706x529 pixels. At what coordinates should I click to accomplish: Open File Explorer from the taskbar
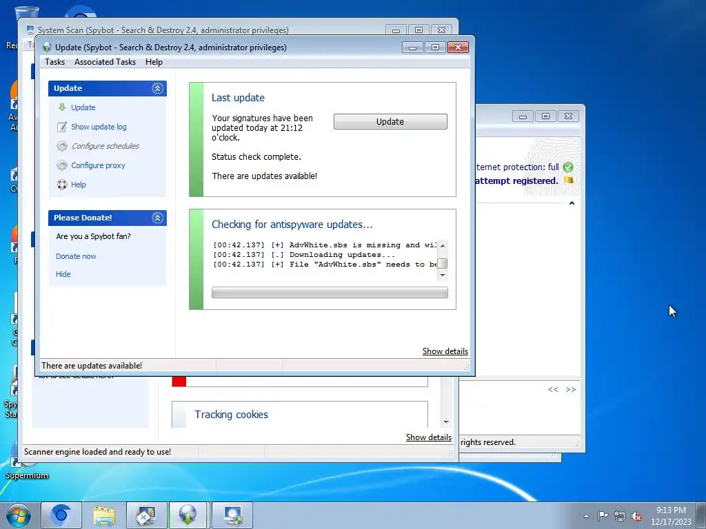point(104,515)
